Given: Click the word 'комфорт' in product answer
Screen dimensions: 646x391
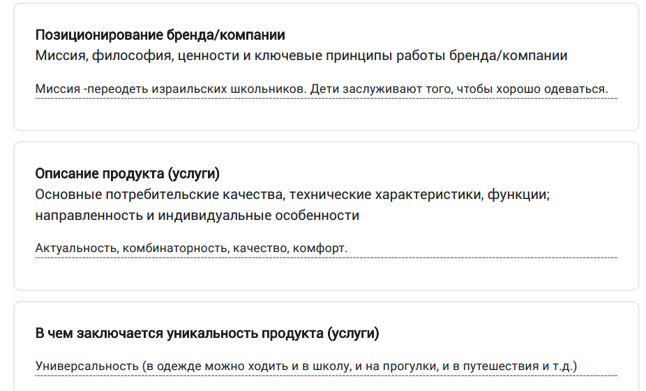Looking at the screenshot, I should (318, 249).
